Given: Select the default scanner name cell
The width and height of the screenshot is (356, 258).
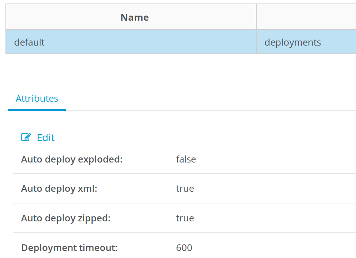Looking at the screenshot, I should click(30, 42).
